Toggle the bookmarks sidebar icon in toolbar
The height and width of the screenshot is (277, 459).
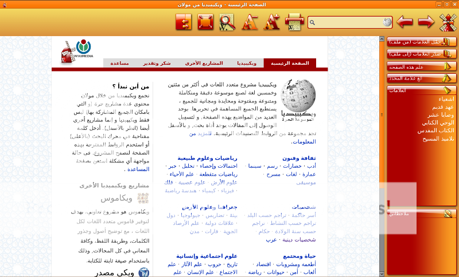184,22
